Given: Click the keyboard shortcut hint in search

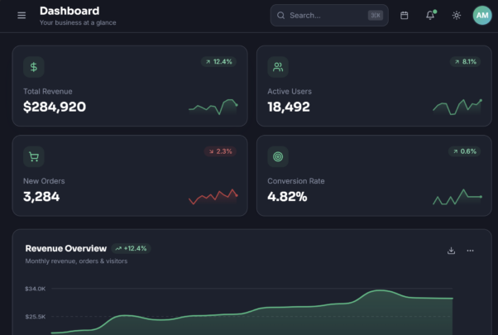Looking at the screenshot, I should click(x=376, y=15).
